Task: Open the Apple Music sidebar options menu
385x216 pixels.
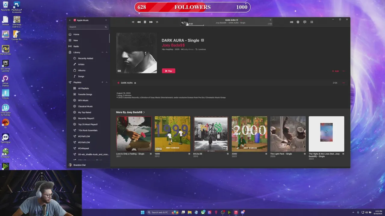Action: point(106,20)
